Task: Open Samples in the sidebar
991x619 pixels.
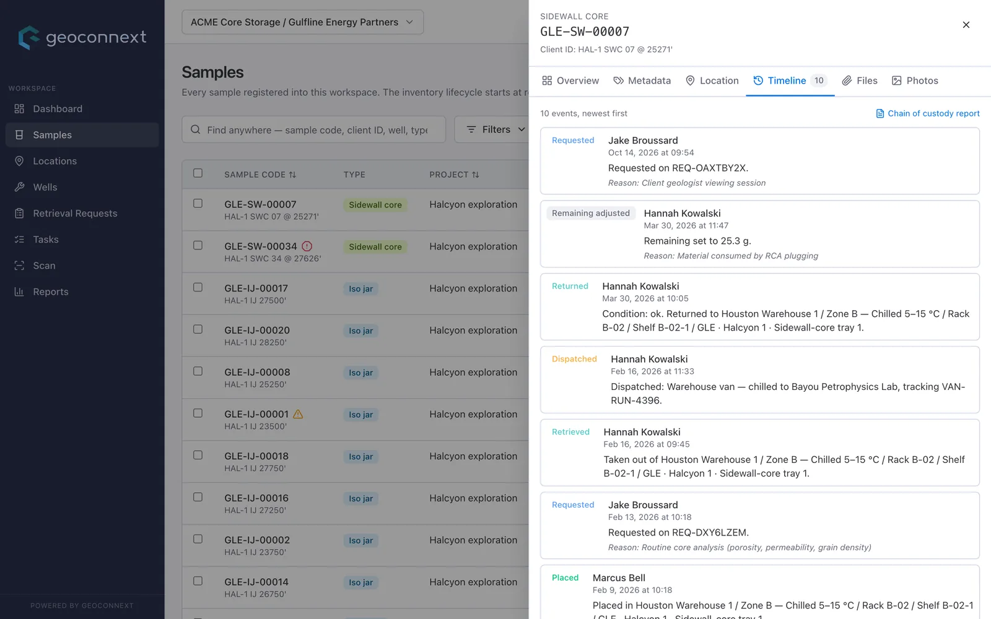Action: click(82, 135)
